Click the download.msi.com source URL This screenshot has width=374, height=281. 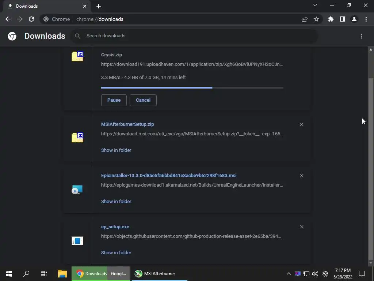coord(192,134)
